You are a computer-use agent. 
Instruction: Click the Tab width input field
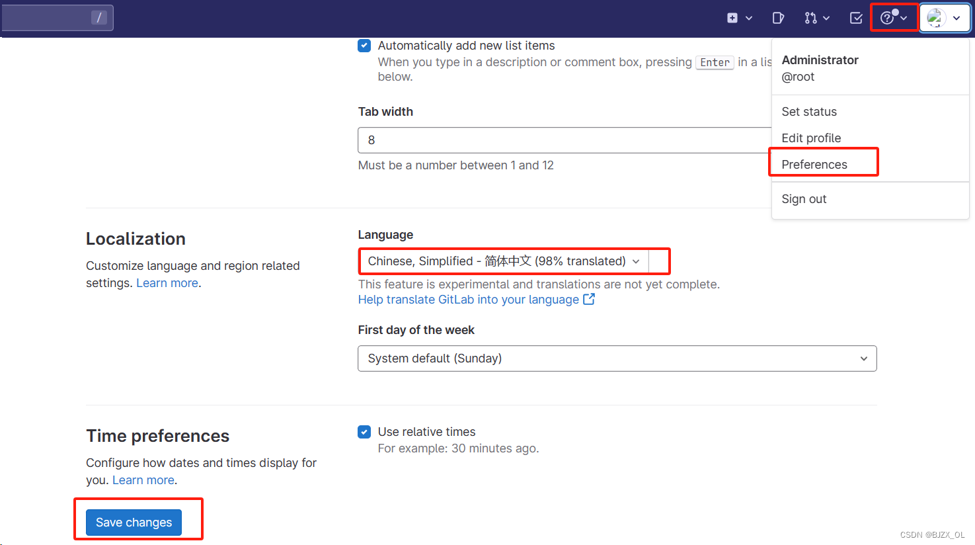pyautogui.click(x=565, y=140)
